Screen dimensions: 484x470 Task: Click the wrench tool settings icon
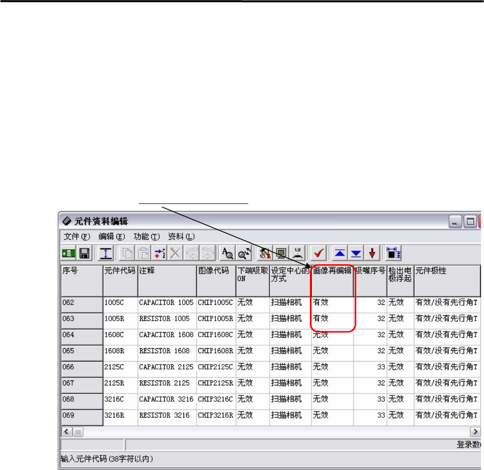pyautogui.click(x=265, y=253)
